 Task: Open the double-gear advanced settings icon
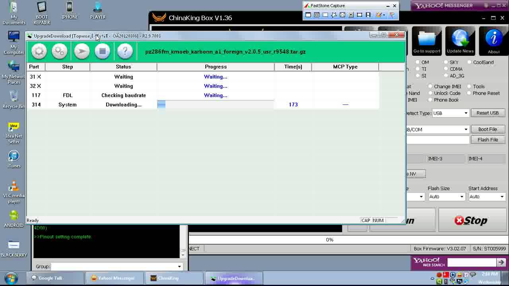[x=59, y=51]
